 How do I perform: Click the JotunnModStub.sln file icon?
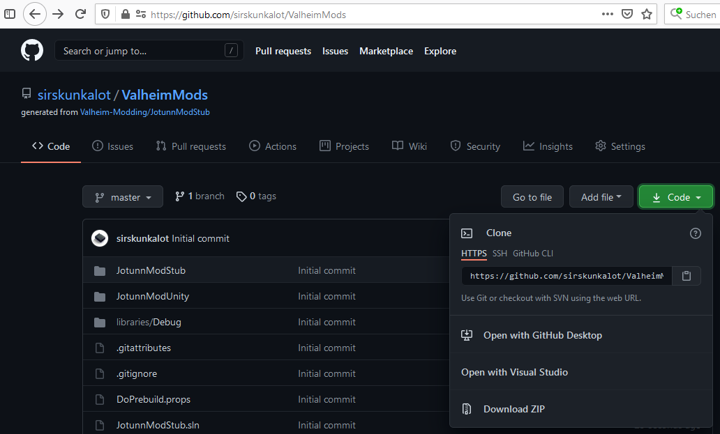(100, 425)
